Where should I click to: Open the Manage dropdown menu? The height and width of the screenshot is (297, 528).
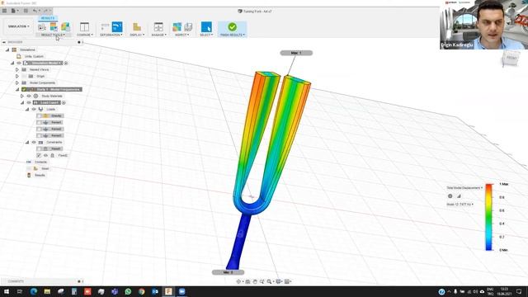[x=158, y=35]
